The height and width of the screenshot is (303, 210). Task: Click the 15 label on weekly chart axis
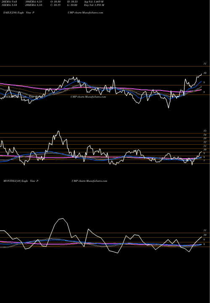click(x=205, y=131)
